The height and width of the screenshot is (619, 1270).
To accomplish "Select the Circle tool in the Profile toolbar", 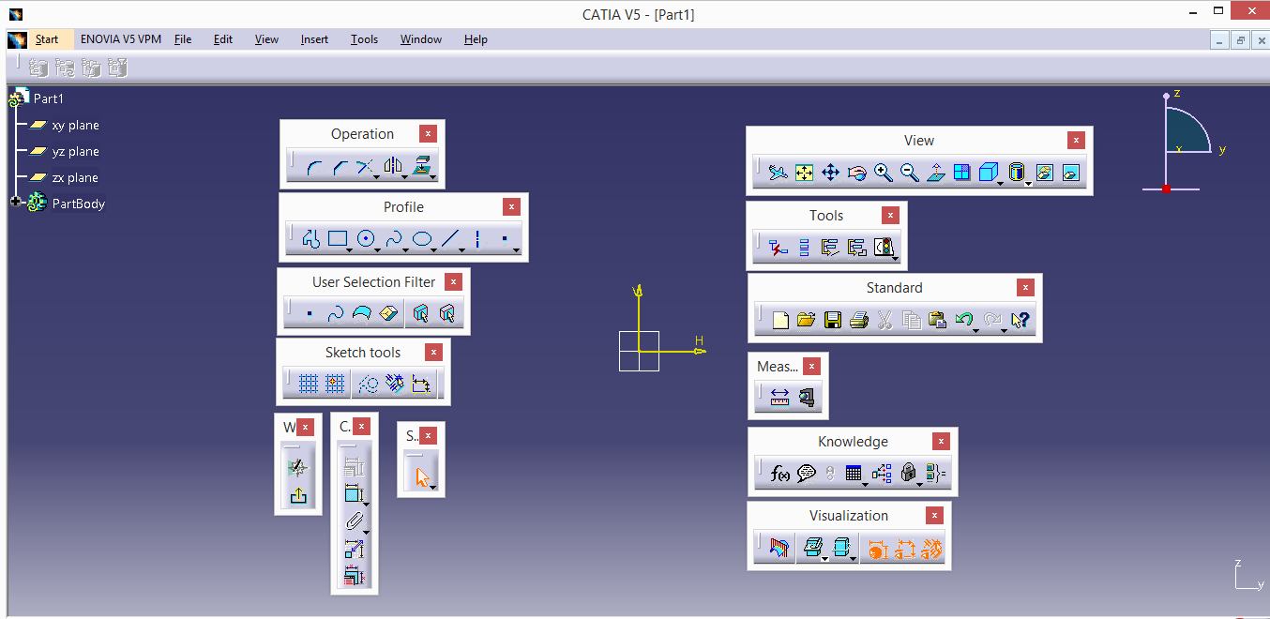I will 365,237.
